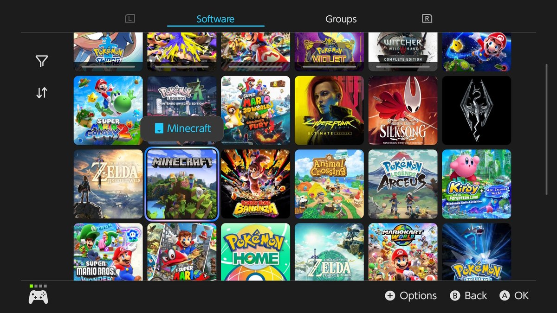
Task: Click the Minecraft tooltip label
Action: point(182,128)
